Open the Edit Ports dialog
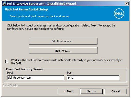 coord(63,51)
